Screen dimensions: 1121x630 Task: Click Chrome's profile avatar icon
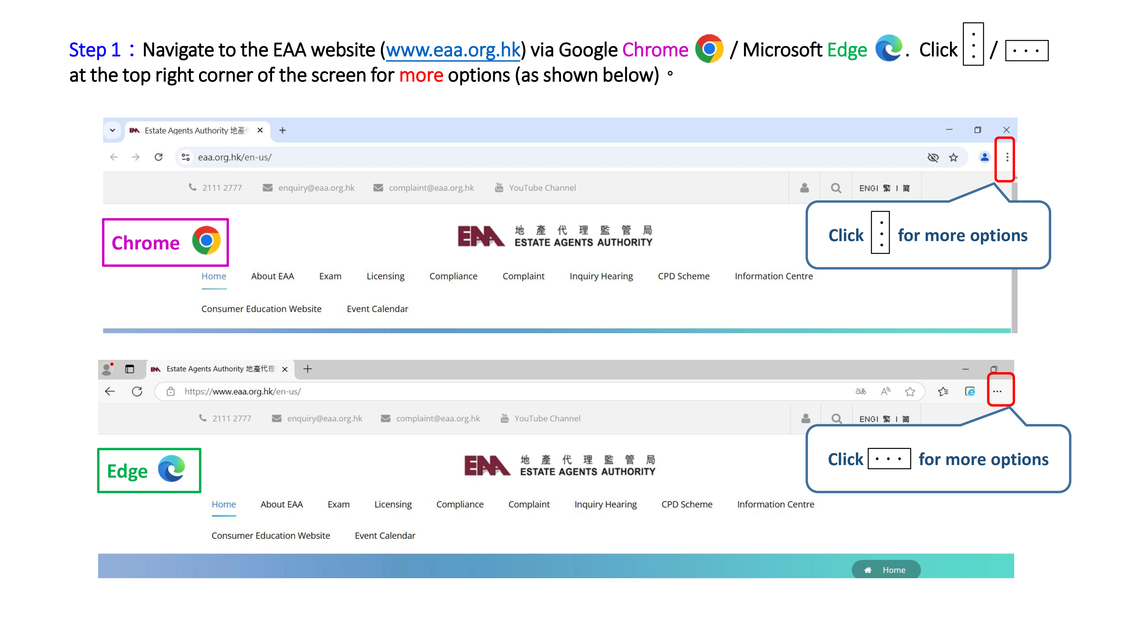tap(984, 157)
